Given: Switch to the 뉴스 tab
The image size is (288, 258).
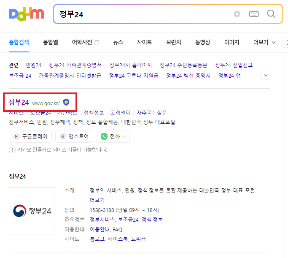Looking at the screenshot, I should tap(118, 42).
